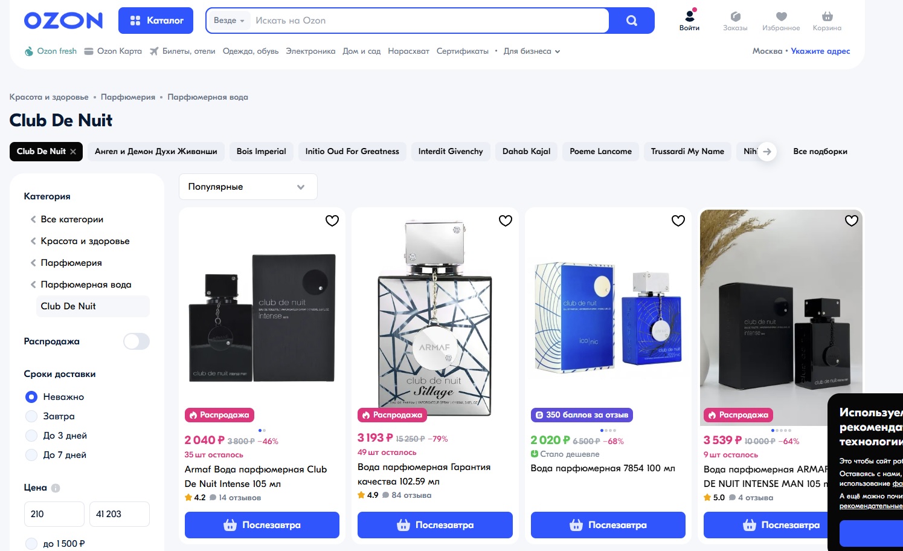
Task: Open the Войти profile icon
Action: pyautogui.click(x=689, y=18)
